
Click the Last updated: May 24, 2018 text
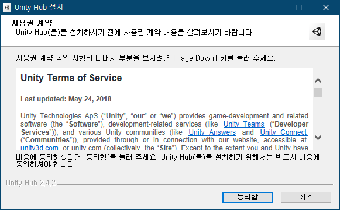[66, 99]
